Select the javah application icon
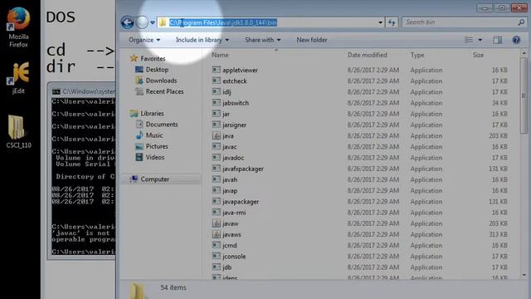The image size is (531, 299). click(216, 179)
